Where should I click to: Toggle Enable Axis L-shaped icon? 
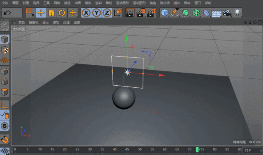pos(5,105)
